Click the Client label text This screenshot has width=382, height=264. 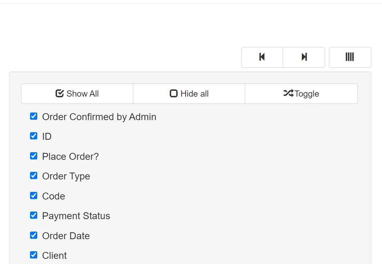coord(54,255)
